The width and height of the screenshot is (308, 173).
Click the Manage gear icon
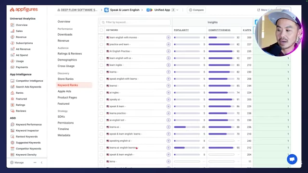click(12, 162)
